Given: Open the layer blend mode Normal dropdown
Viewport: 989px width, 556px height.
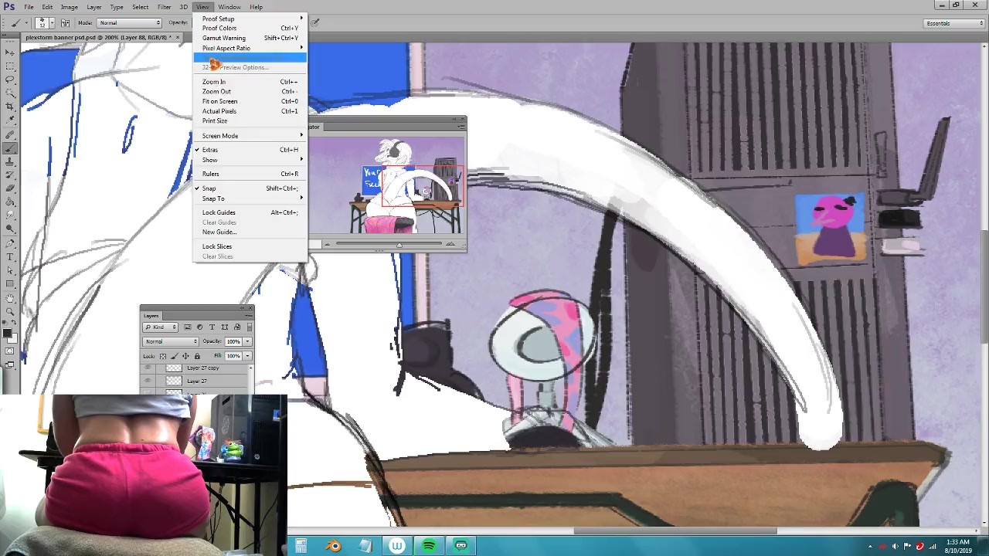Looking at the screenshot, I should click(x=171, y=341).
